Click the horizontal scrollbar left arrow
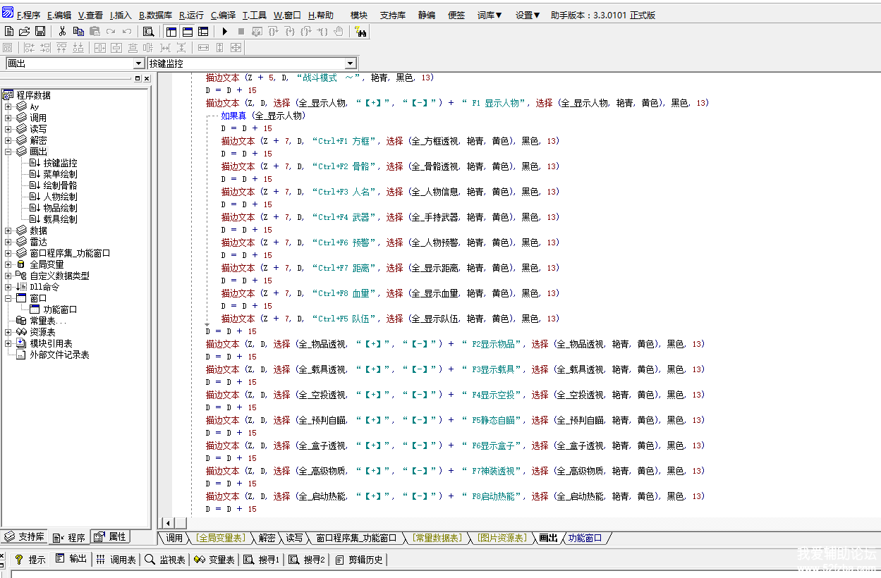The image size is (881, 578). [168, 523]
